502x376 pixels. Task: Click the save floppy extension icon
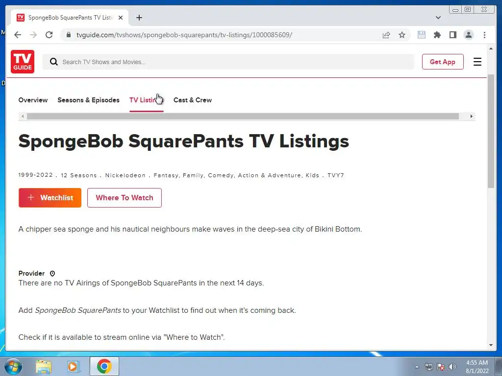click(x=421, y=35)
